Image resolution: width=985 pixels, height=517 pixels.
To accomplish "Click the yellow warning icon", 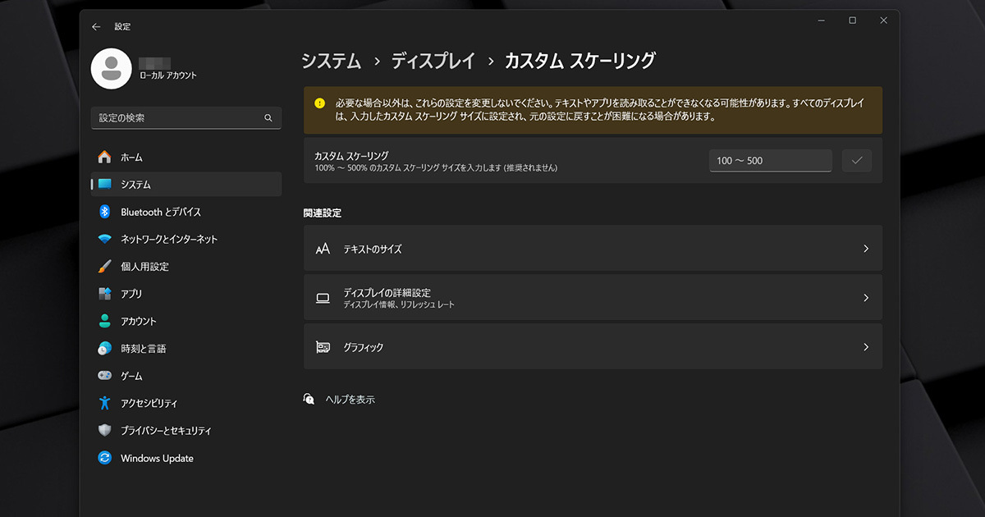I will (x=320, y=103).
